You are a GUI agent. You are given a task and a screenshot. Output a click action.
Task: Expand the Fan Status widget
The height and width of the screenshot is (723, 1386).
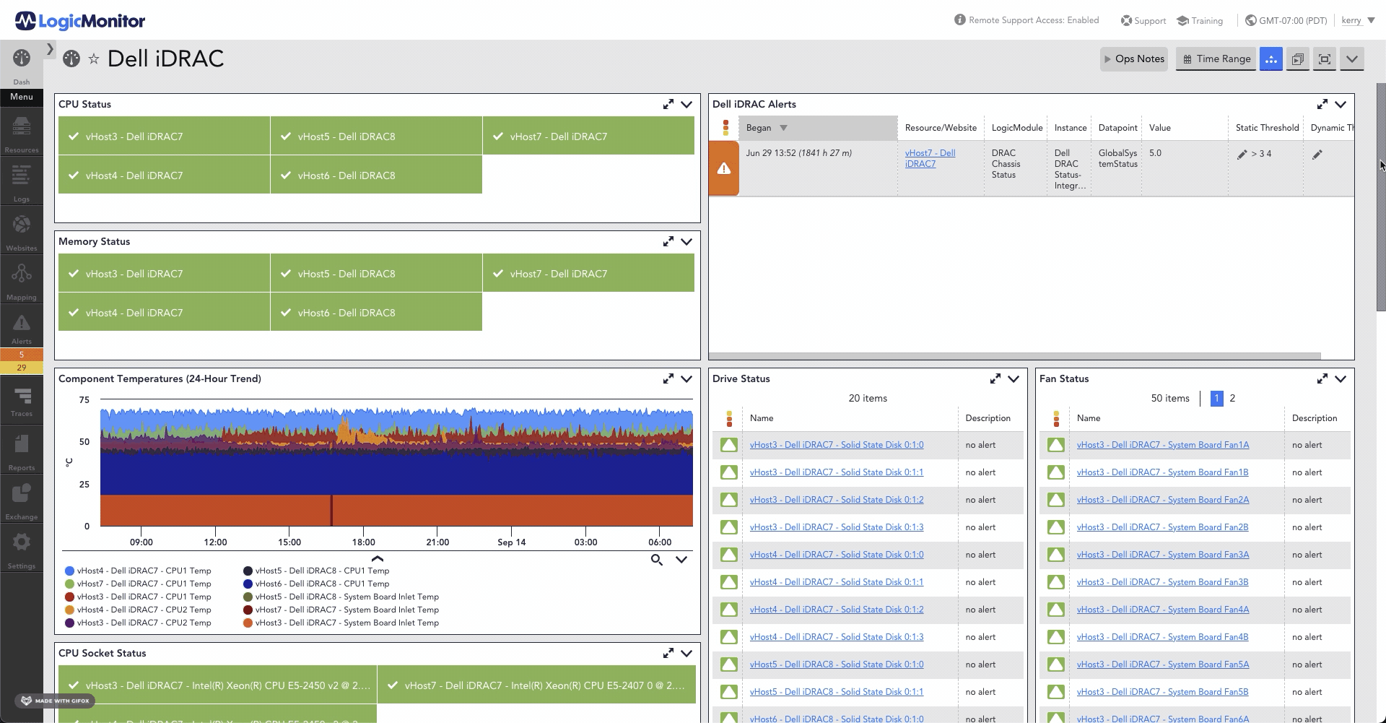pos(1322,379)
